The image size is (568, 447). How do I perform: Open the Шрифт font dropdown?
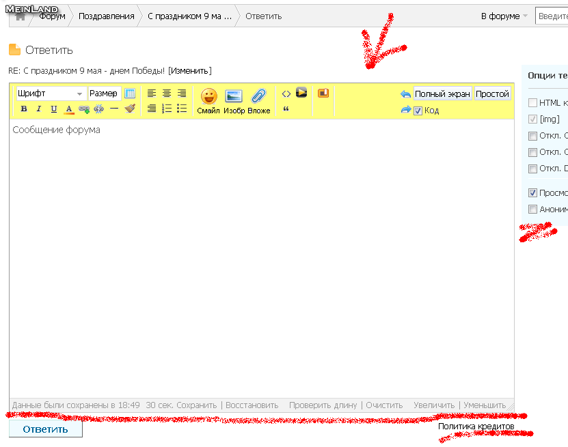[x=51, y=93]
